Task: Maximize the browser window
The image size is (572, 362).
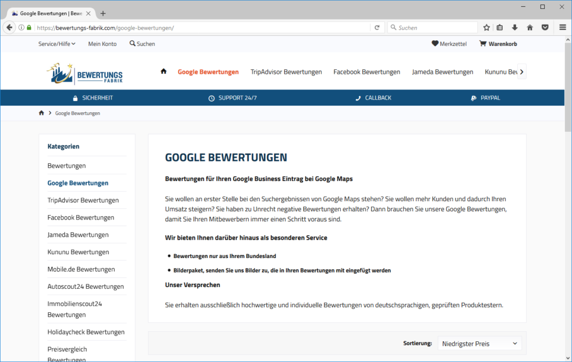Action: point(542,7)
